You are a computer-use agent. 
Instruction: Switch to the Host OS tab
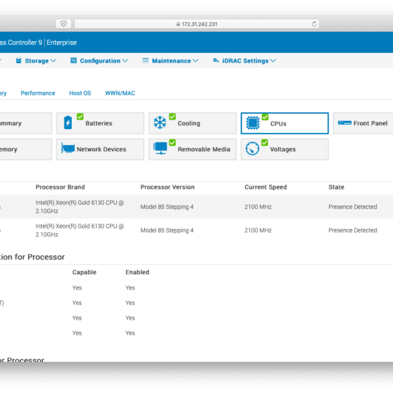pos(80,93)
